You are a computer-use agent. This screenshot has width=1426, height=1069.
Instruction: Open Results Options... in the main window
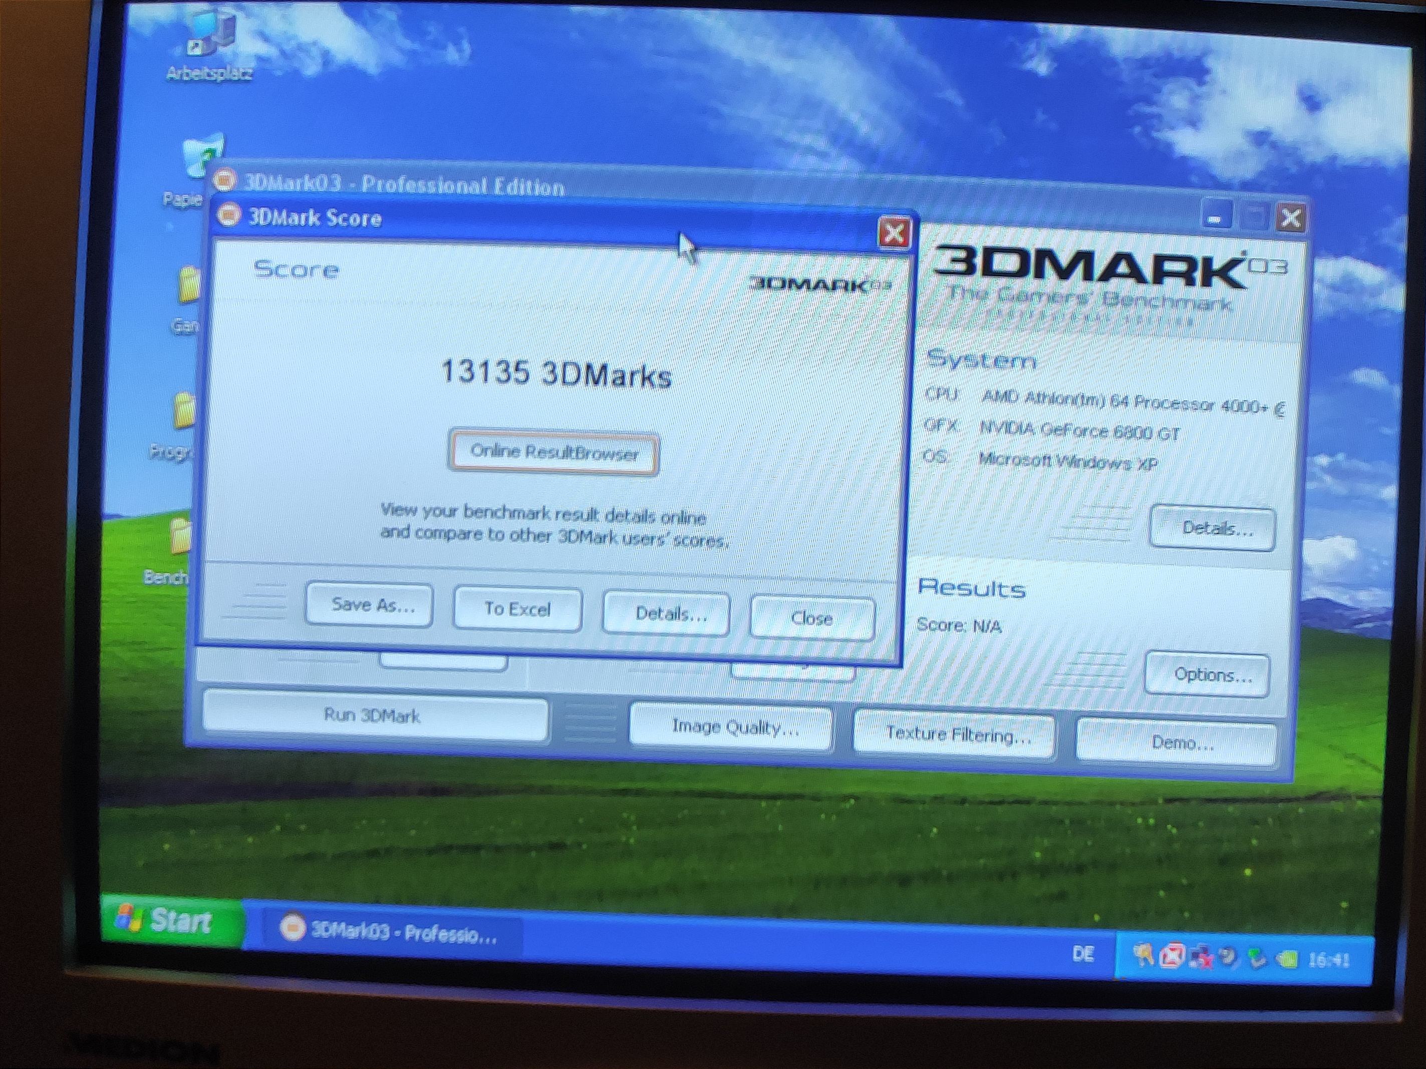[1208, 675]
